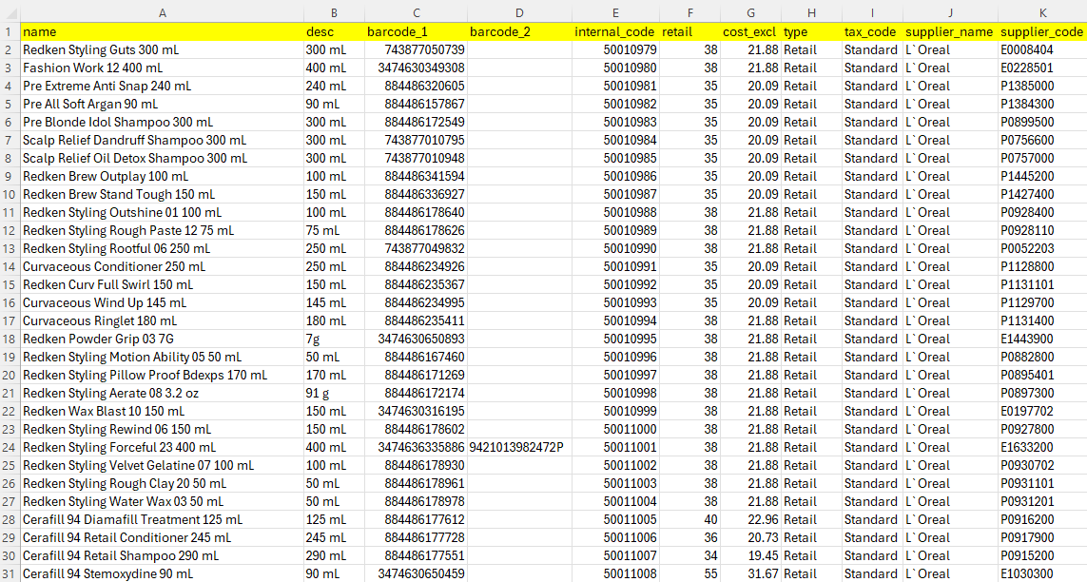Select cell 'Redken Styling Guts 300 mL'
This screenshot has width=1087, height=582.
click(163, 49)
